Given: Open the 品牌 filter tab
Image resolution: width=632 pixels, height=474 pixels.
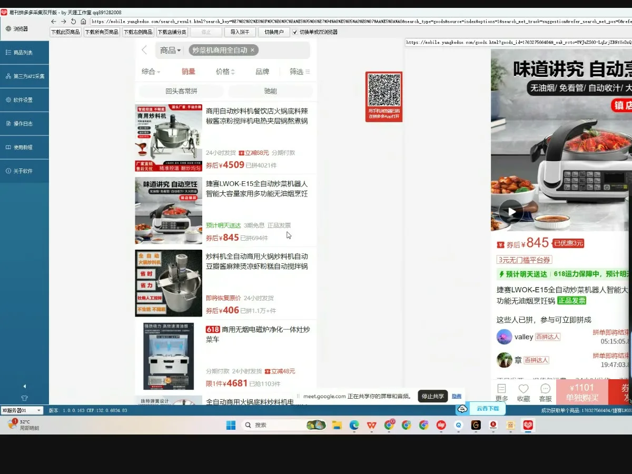Looking at the screenshot, I should 262,72.
